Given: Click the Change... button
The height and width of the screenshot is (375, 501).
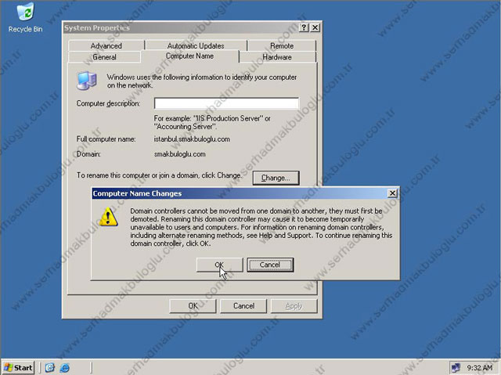Looking at the screenshot, I should point(276,178).
